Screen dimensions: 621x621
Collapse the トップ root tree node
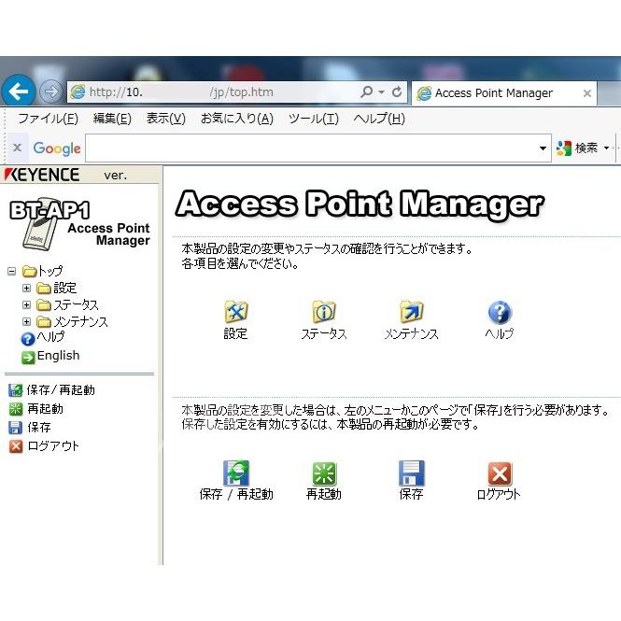(11, 271)
